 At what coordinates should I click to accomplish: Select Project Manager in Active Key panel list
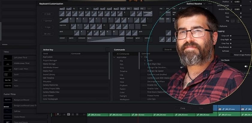pyautogui.click(x=50, y=61)
